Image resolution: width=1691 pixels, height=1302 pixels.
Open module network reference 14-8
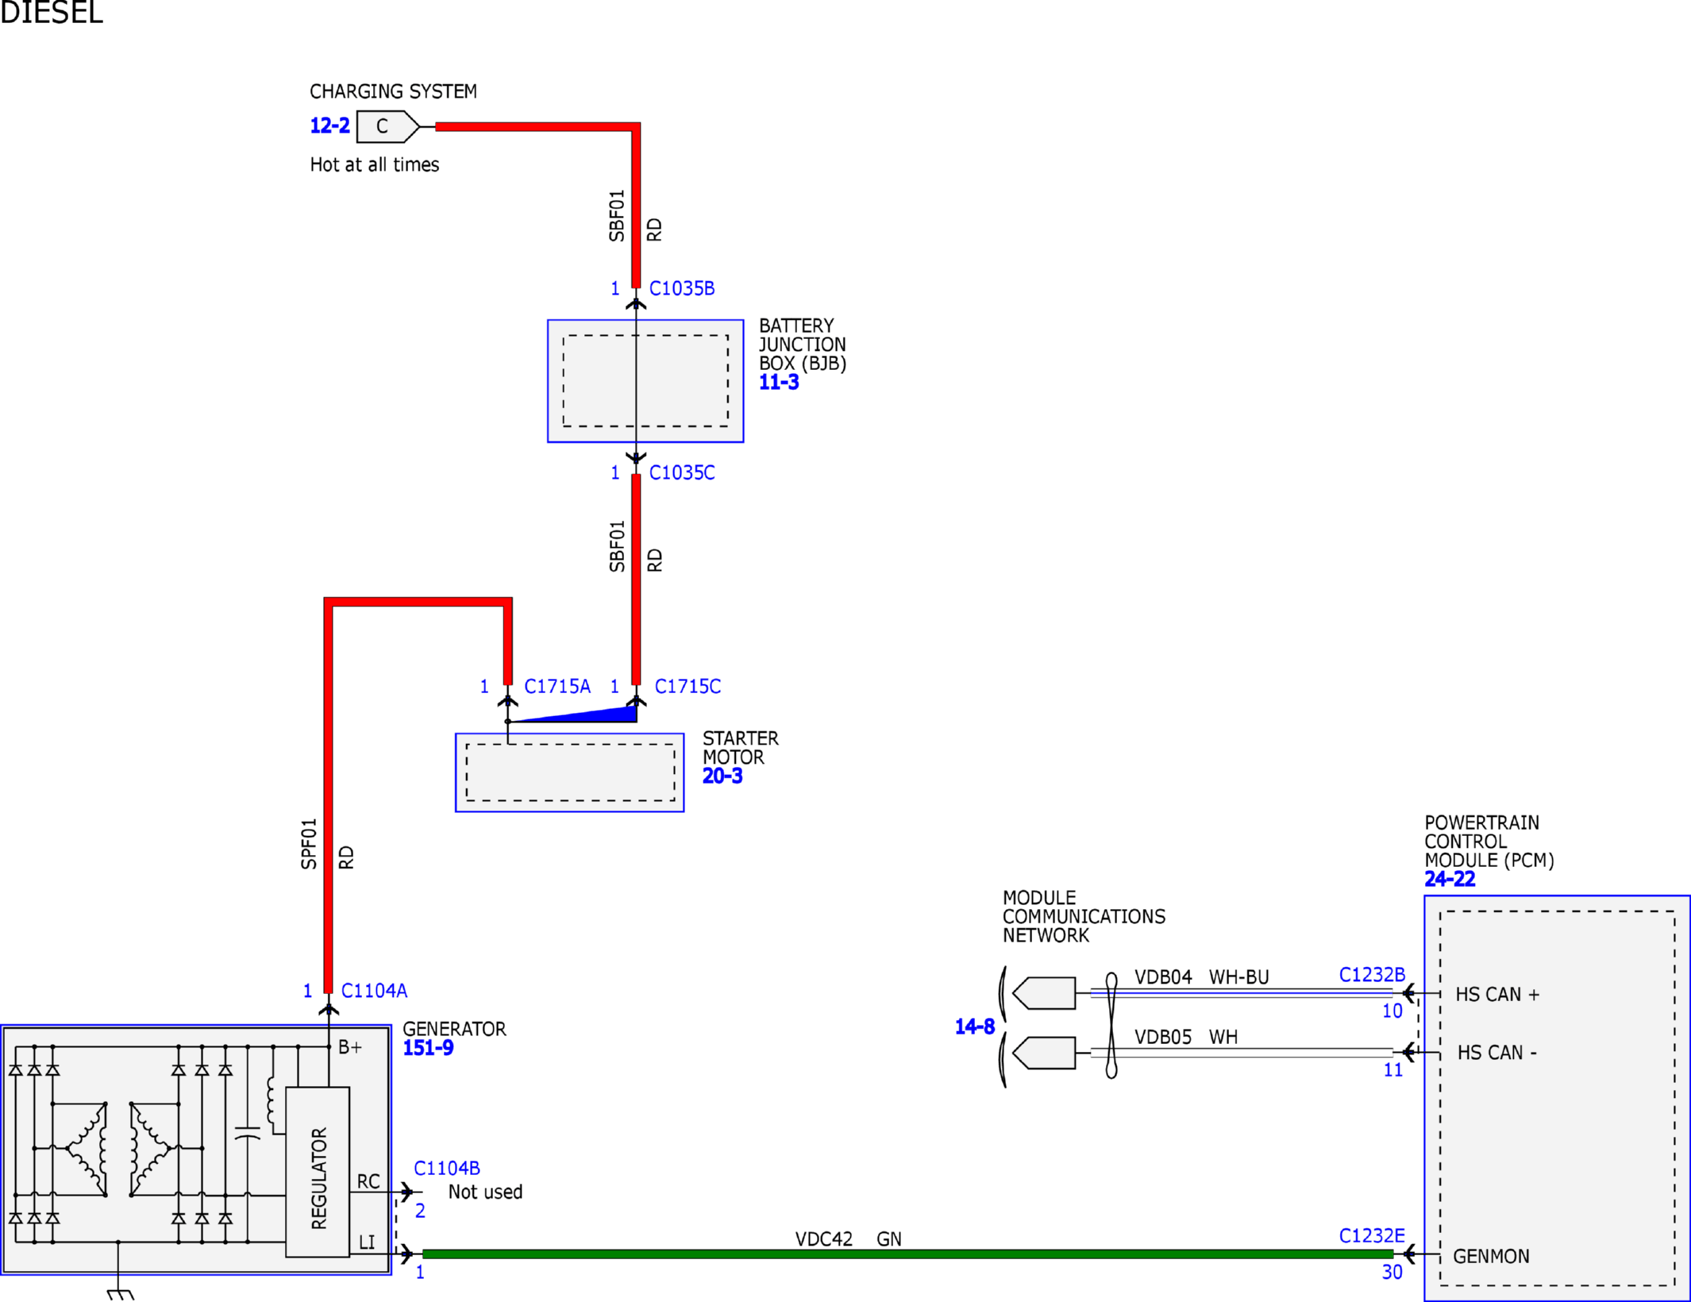tap(974, 1027)
